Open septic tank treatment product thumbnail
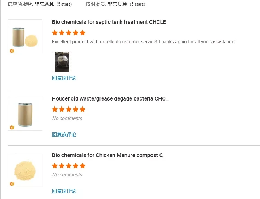The width and height of the screenshot is (260, 199). 25,37
